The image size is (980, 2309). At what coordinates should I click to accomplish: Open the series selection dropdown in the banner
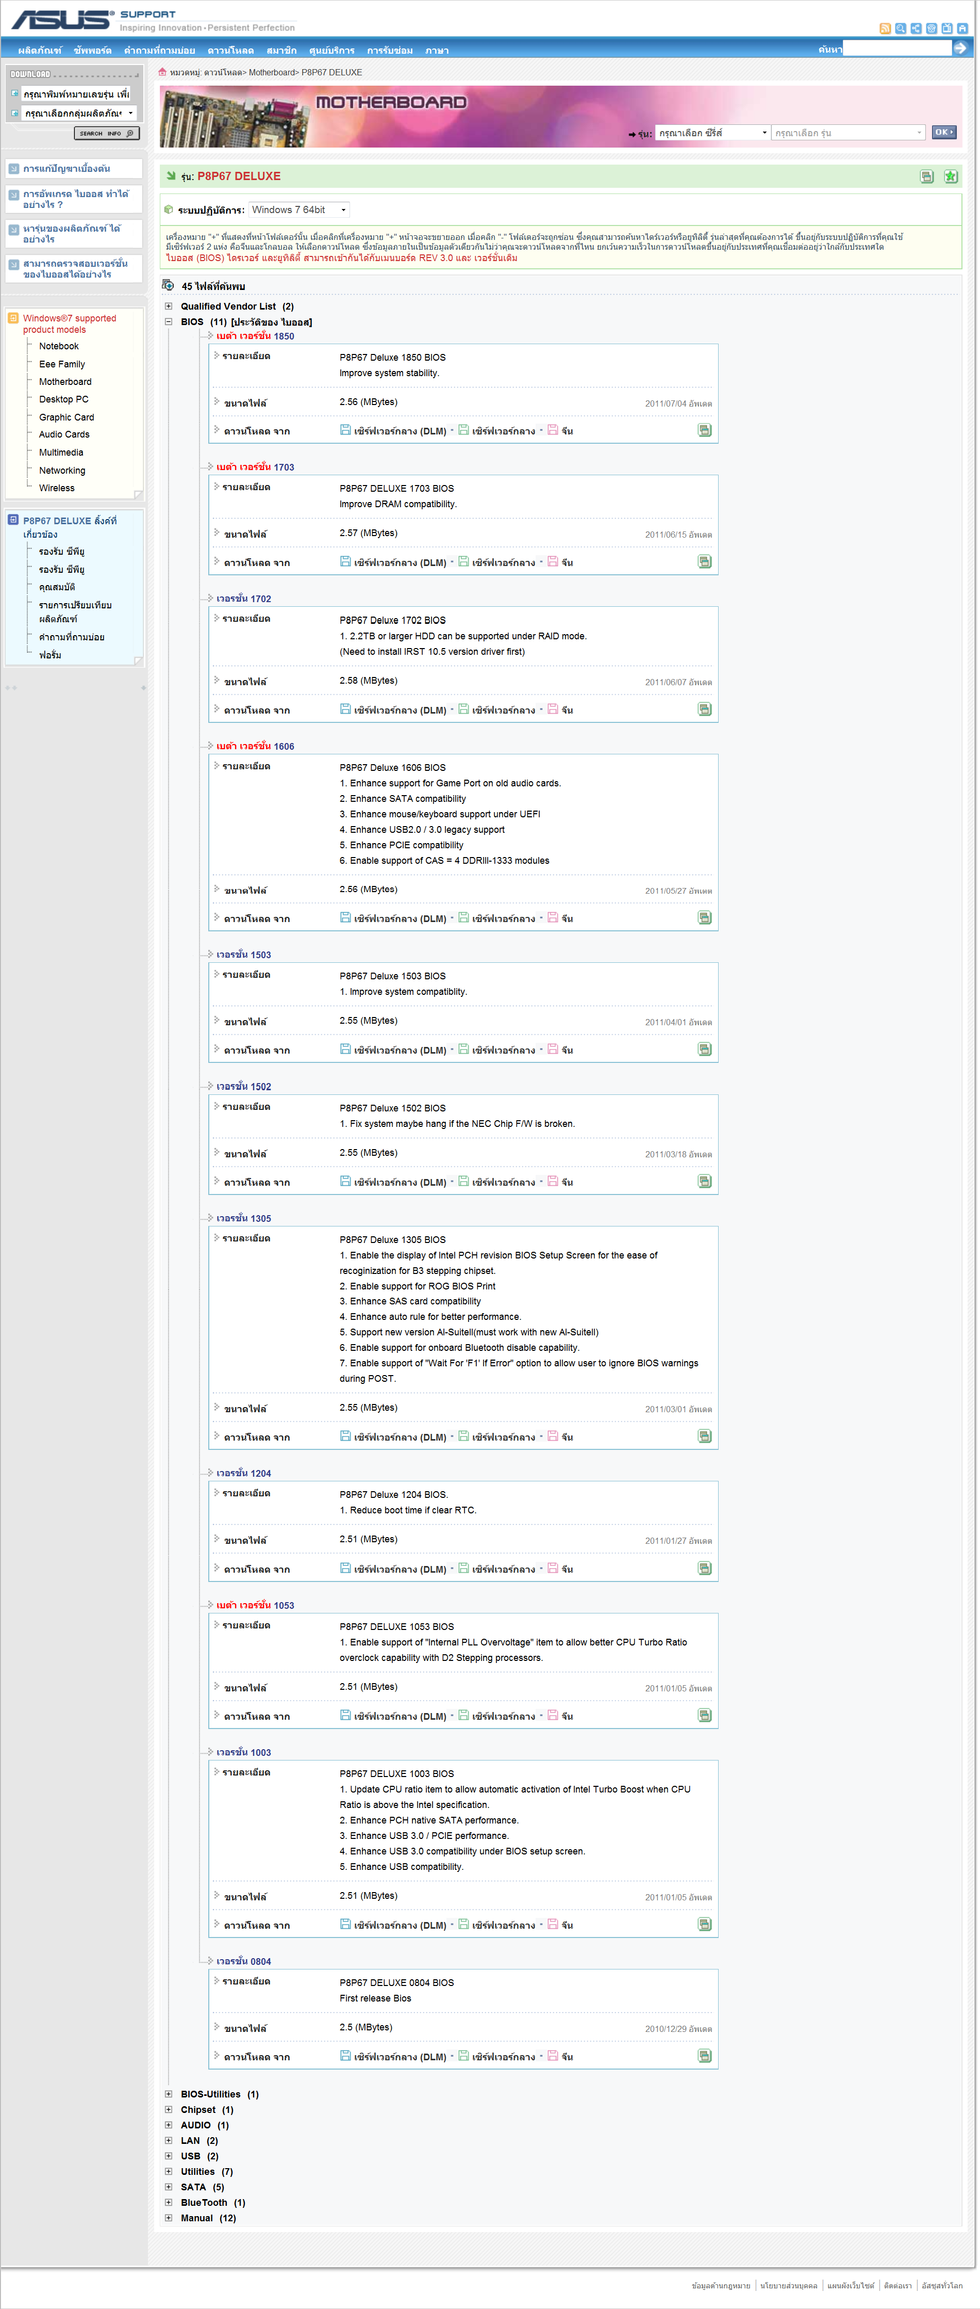(712, 133)
